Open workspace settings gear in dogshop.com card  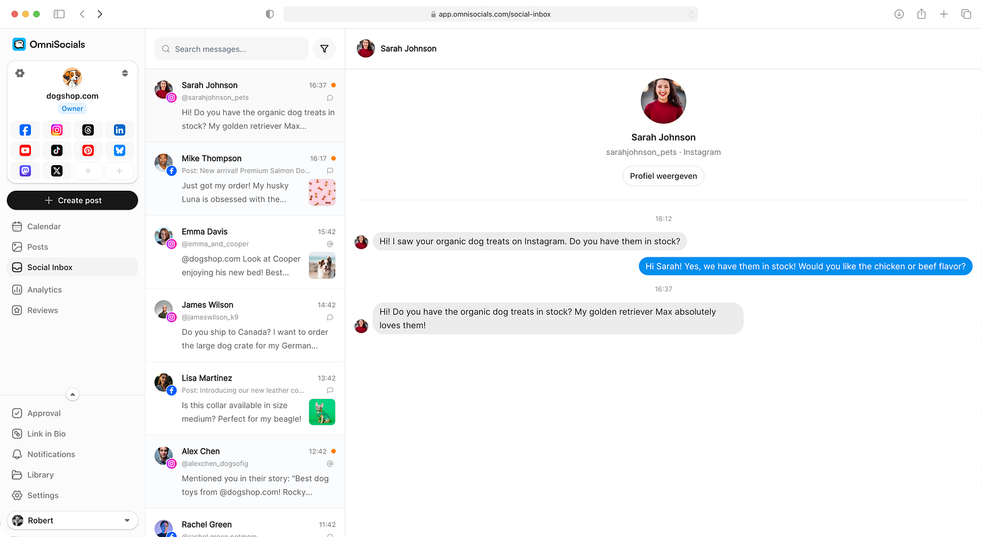[20, 73]
